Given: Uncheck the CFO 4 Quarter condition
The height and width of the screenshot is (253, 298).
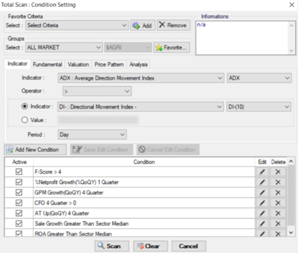Looking at the screenshot, I should click(x=19, y=203).
